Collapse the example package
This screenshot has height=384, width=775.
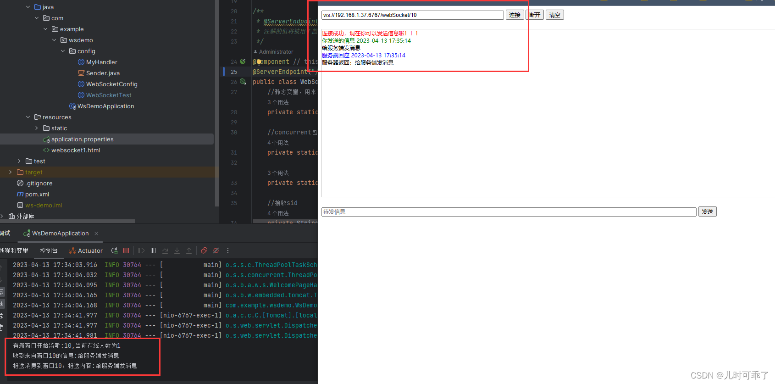45,29
